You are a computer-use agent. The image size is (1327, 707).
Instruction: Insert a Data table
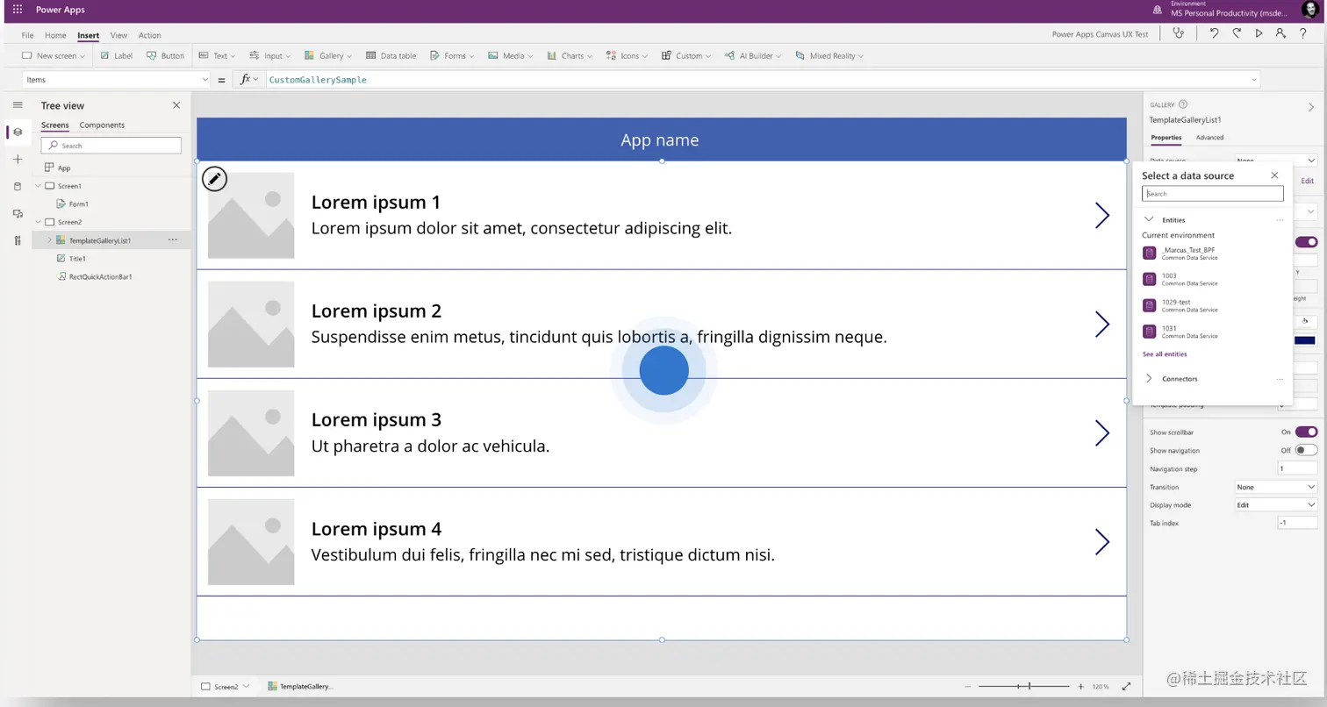click(x=391, y=55)
